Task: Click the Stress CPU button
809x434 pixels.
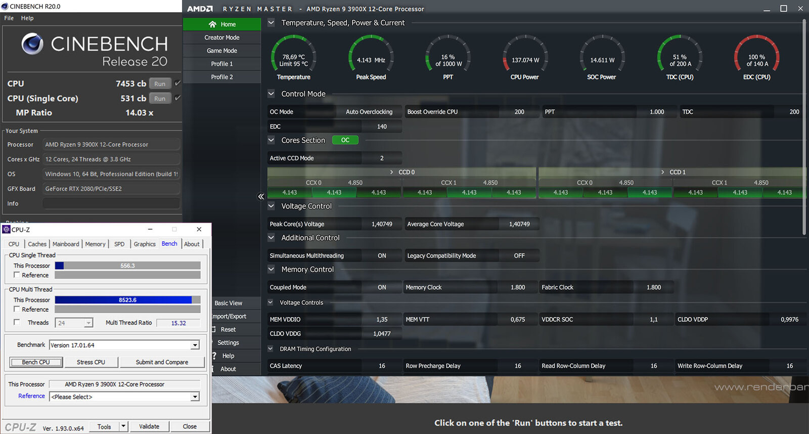Action: click(91, 362)
